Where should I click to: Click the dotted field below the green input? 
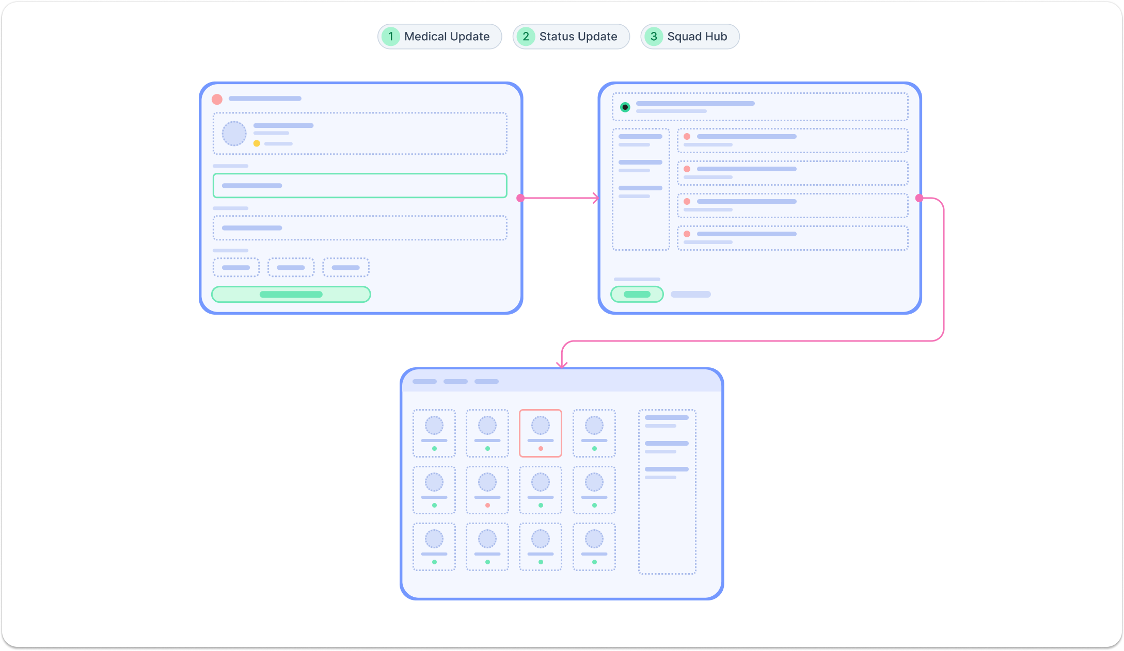pos(360,228)
